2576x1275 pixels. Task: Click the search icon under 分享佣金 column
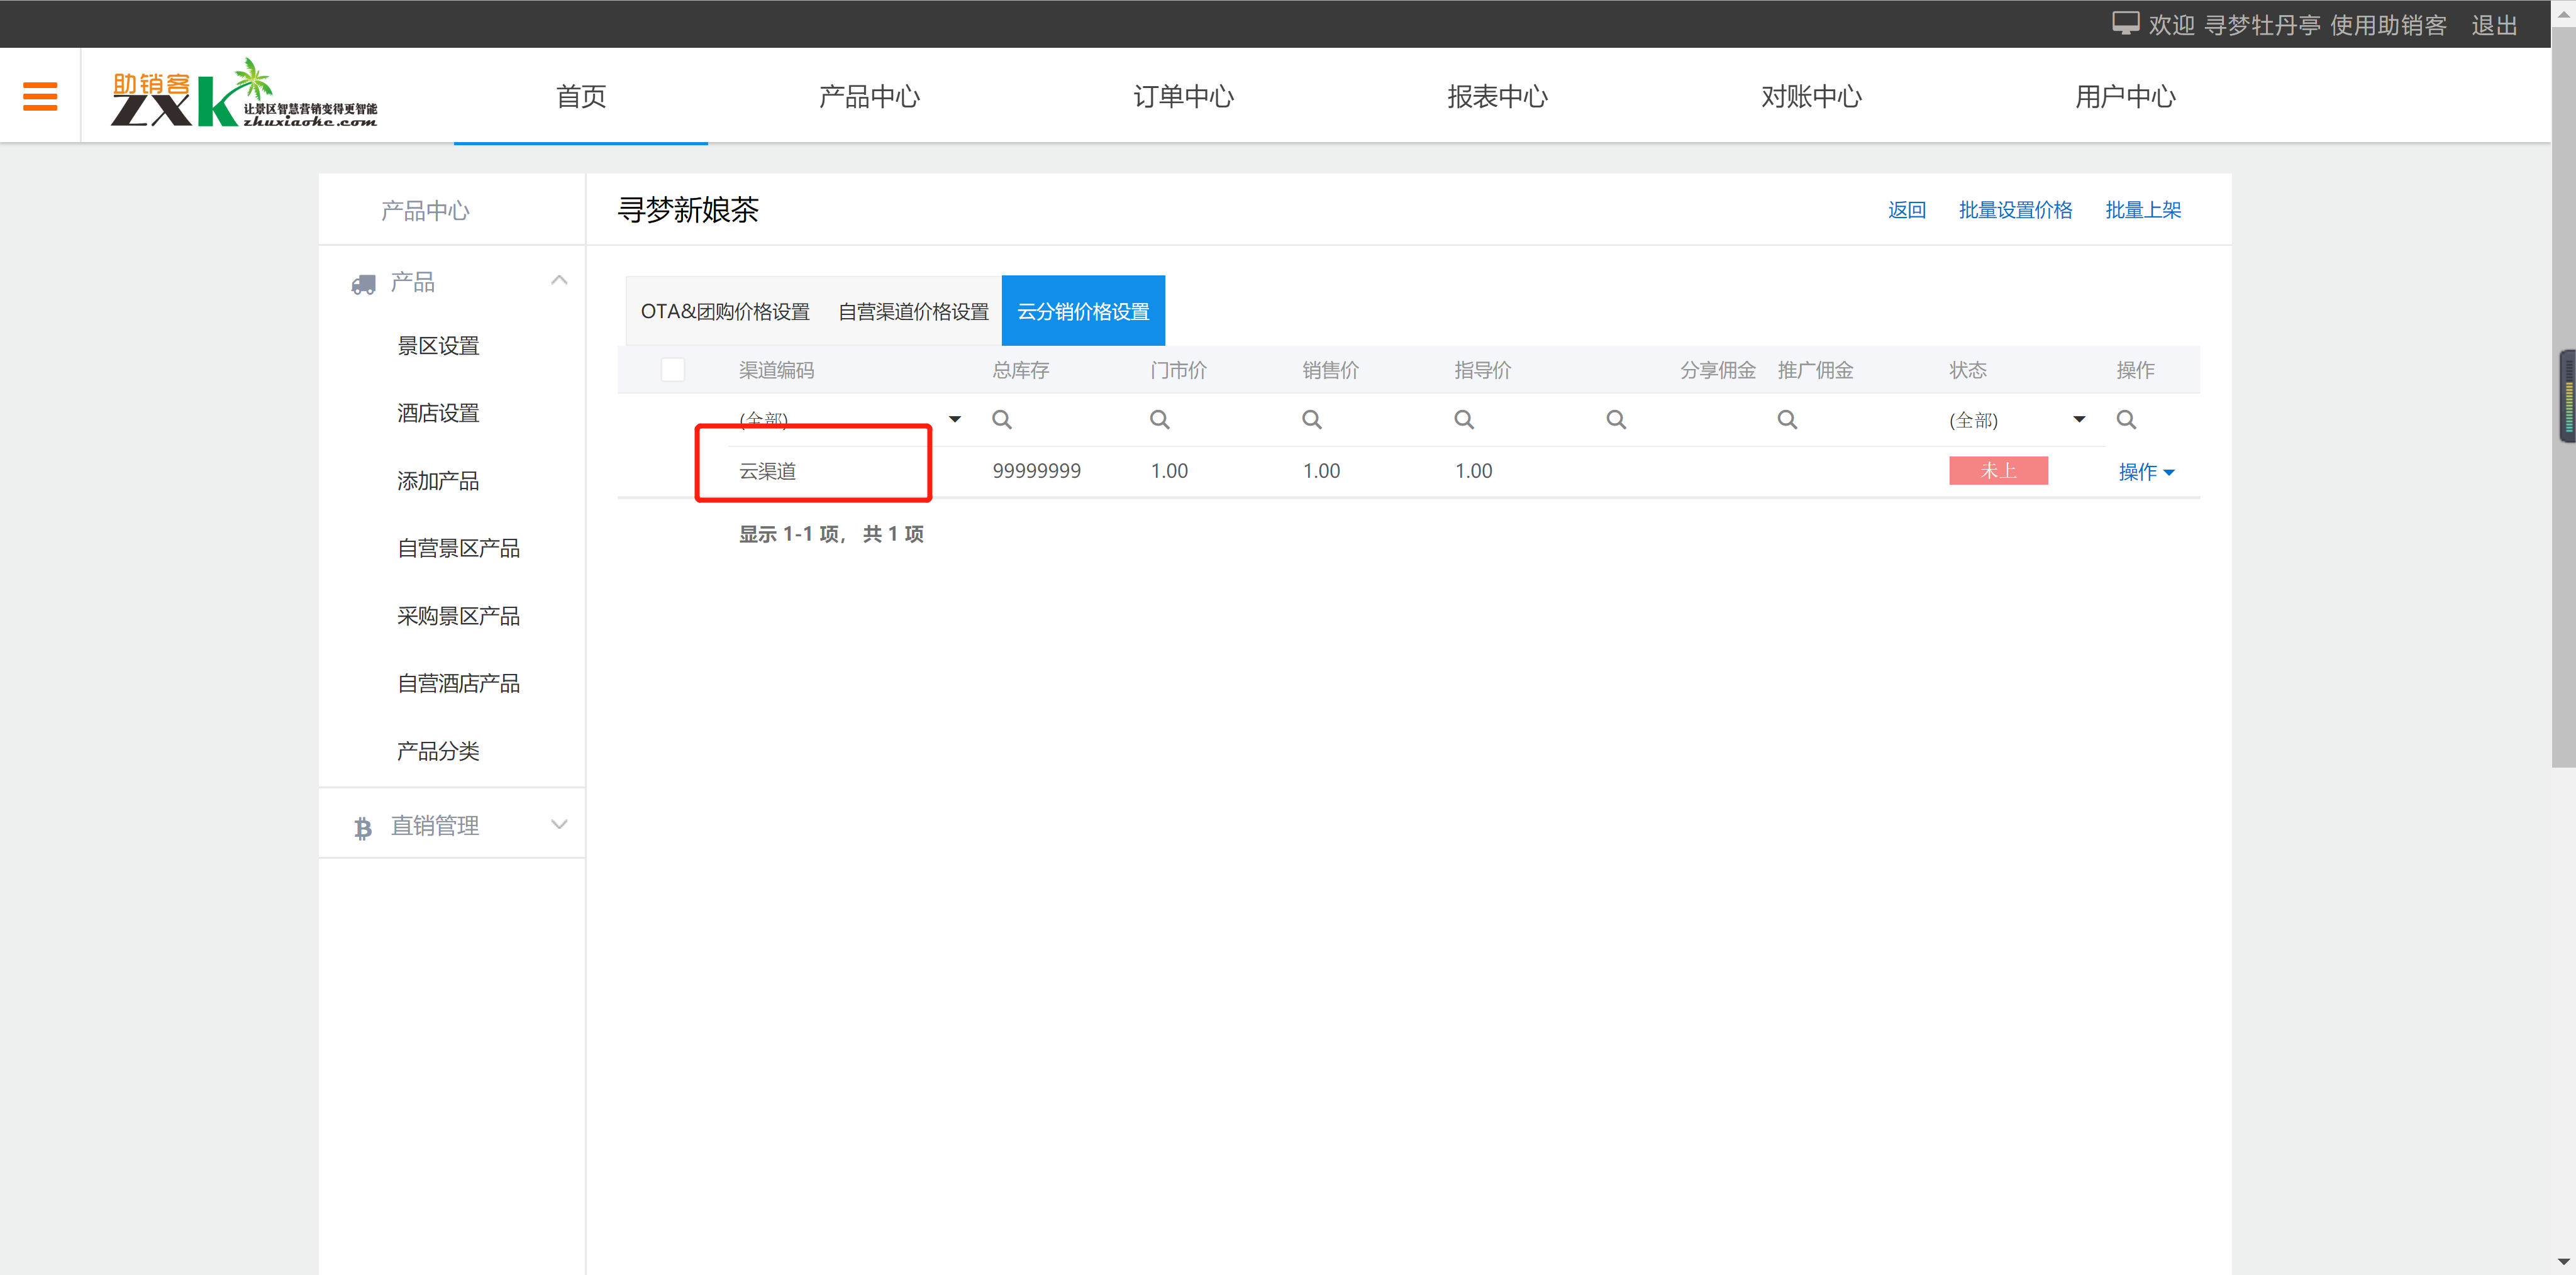coord(1615,420)
